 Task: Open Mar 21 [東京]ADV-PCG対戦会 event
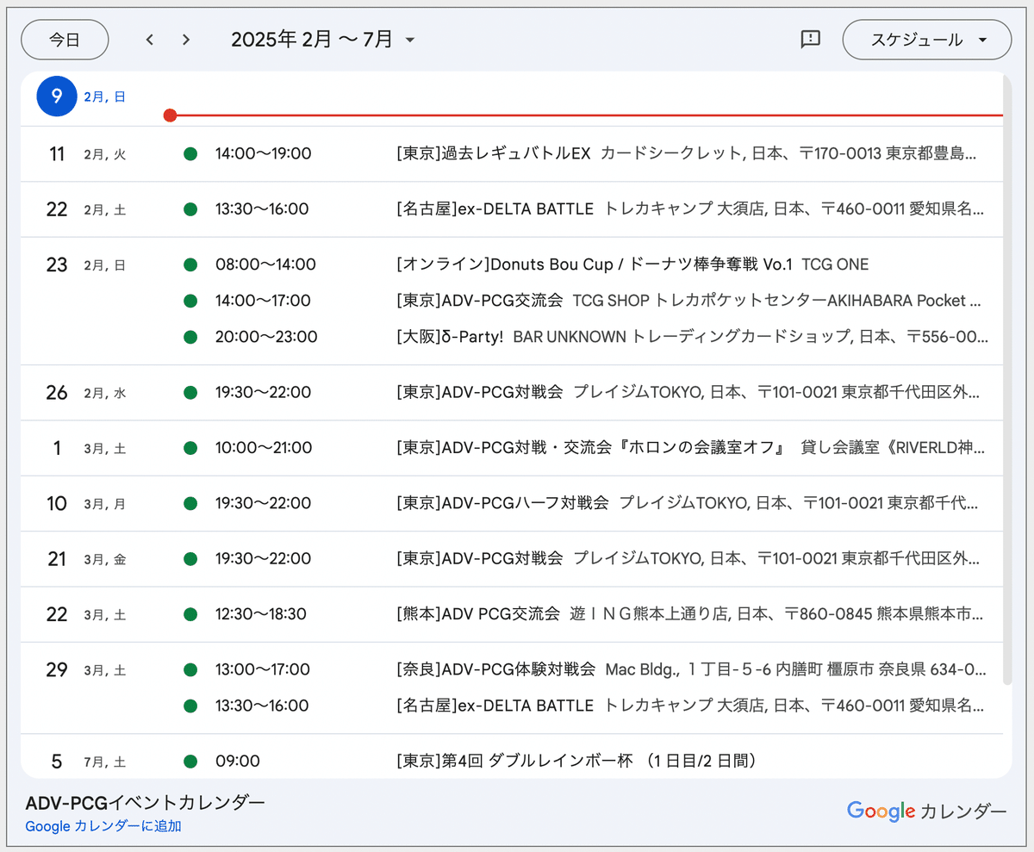point(688,559)
